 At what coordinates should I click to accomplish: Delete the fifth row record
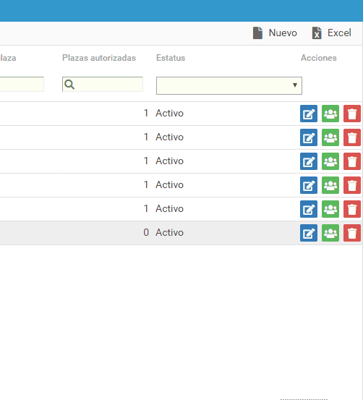tap(352, 209)
